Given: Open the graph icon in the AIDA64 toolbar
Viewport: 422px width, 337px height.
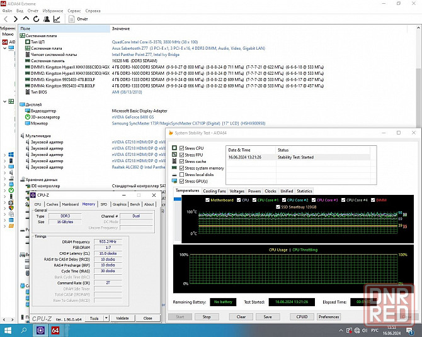Looking at the screenshot, I should point(57,19).
